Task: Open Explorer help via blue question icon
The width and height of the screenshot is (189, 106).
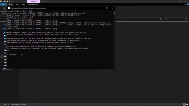Action: point(188,4)
